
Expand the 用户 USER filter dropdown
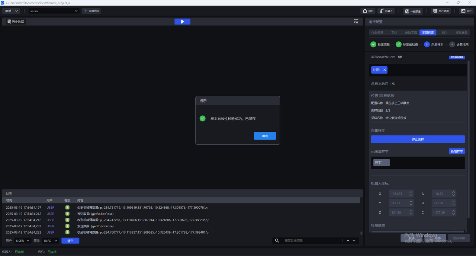point(23,241)
